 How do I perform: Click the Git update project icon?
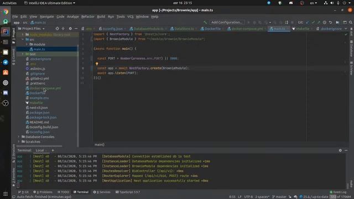pyautogui.click(x=308, y=22)
